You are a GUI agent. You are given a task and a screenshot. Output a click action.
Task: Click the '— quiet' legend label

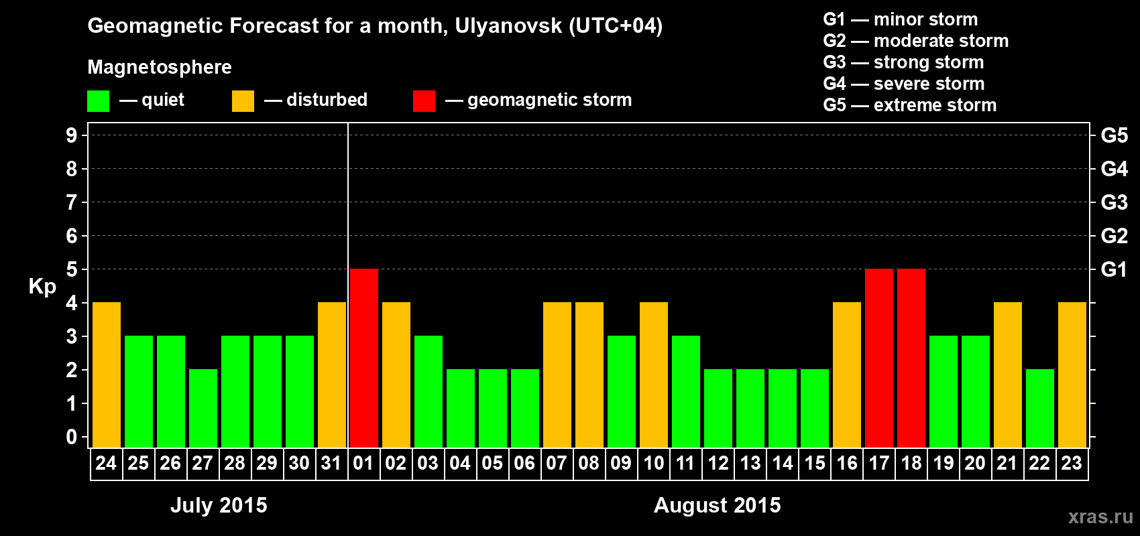(152, 100)
